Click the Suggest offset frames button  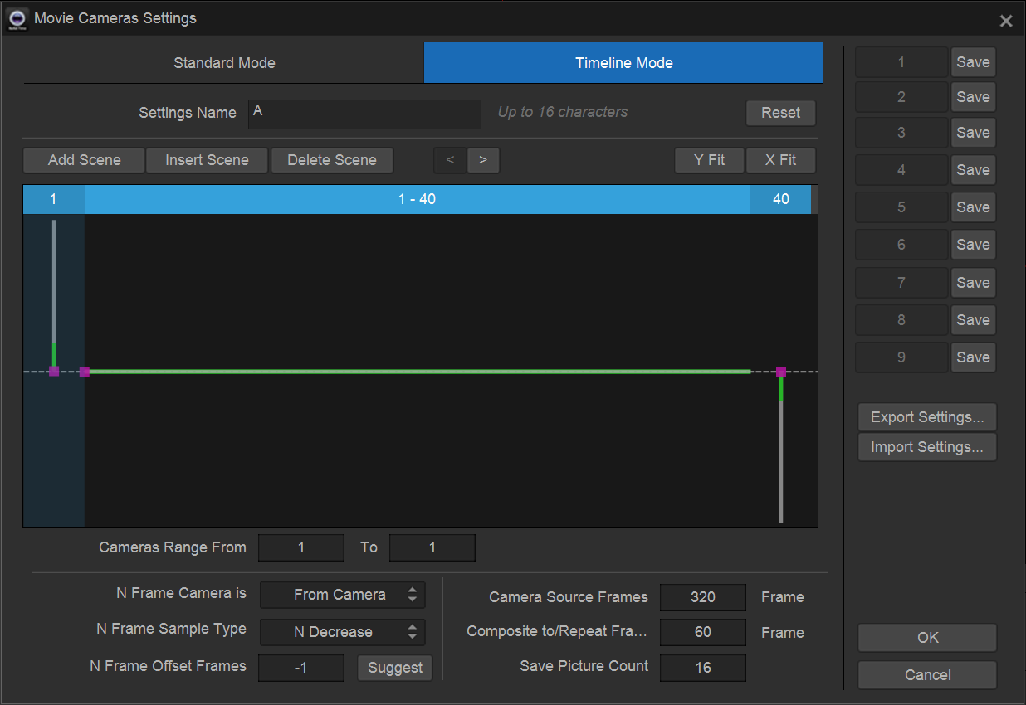pyautogui.click(x=395, y=668)
